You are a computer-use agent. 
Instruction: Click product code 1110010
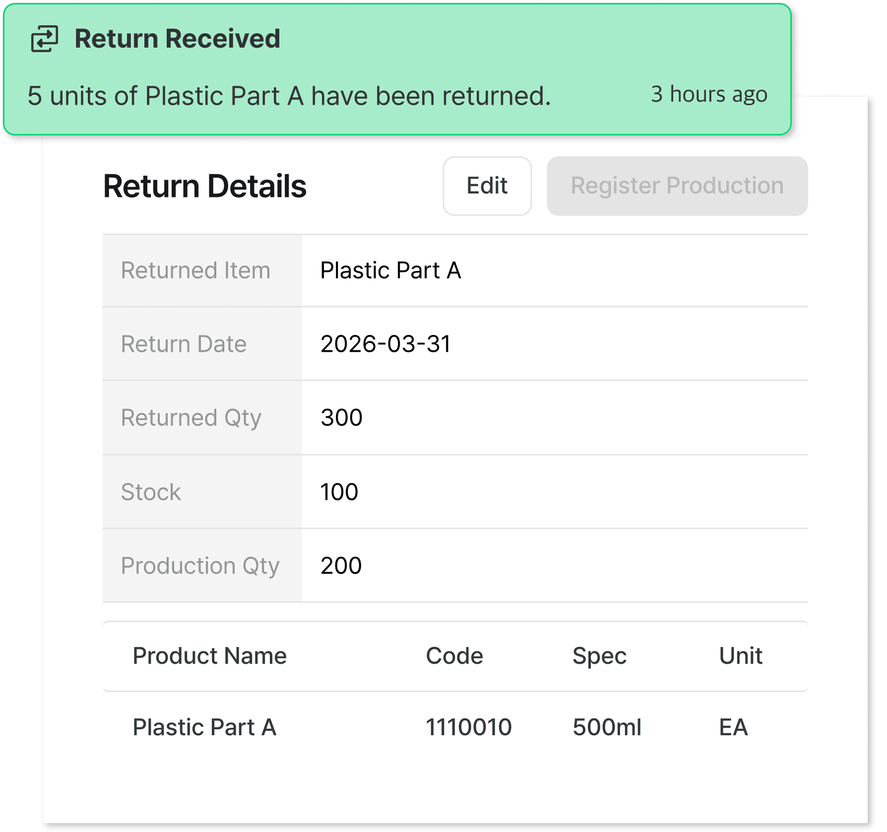tap(468, 727)
